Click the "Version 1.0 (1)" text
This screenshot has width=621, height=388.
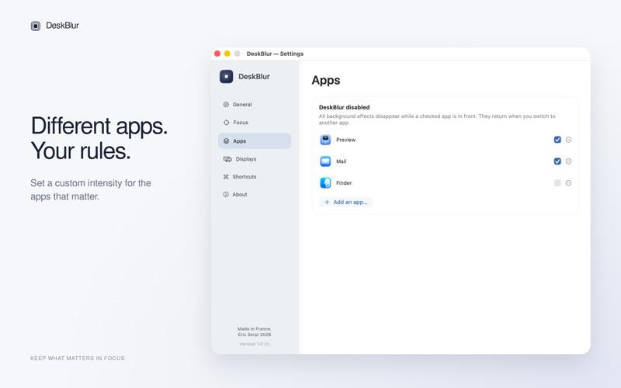pos(255,344)
